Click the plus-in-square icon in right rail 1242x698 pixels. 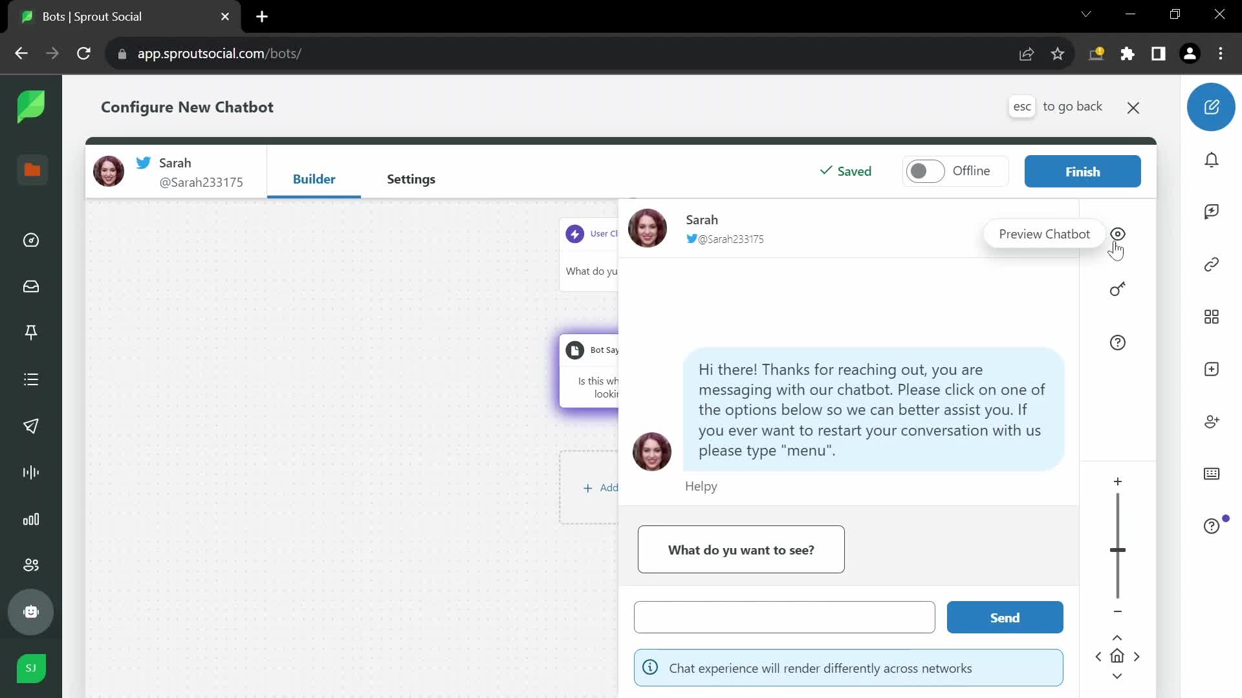tap(1212, 369)
